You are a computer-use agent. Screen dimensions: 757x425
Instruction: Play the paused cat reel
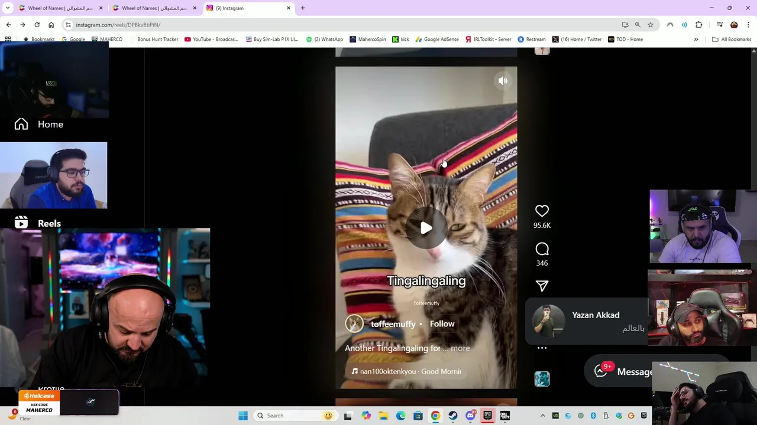[x=426, y=228]
